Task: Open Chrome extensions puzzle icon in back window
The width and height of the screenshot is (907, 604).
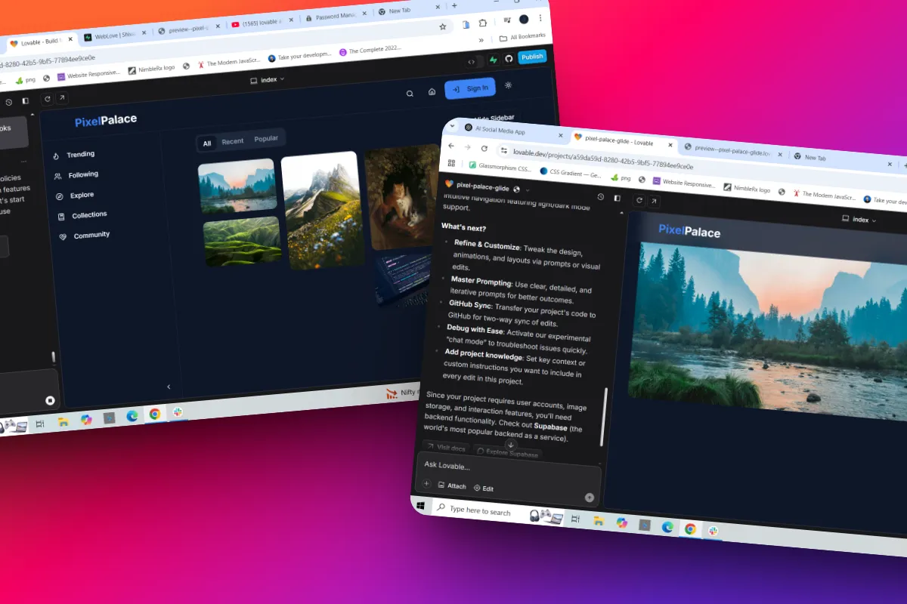Action: pos(483,23)
